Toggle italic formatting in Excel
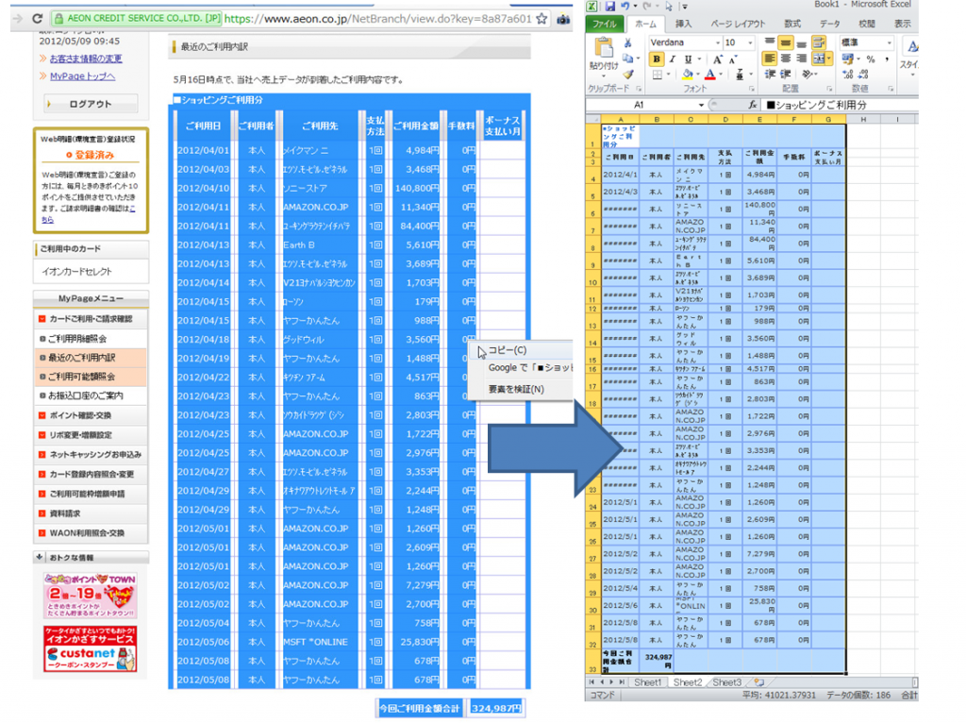Image resolution: width=966 pixels, height=723 pixels. (x=672, y=59)
